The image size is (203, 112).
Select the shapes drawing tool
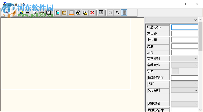(21, 13)
